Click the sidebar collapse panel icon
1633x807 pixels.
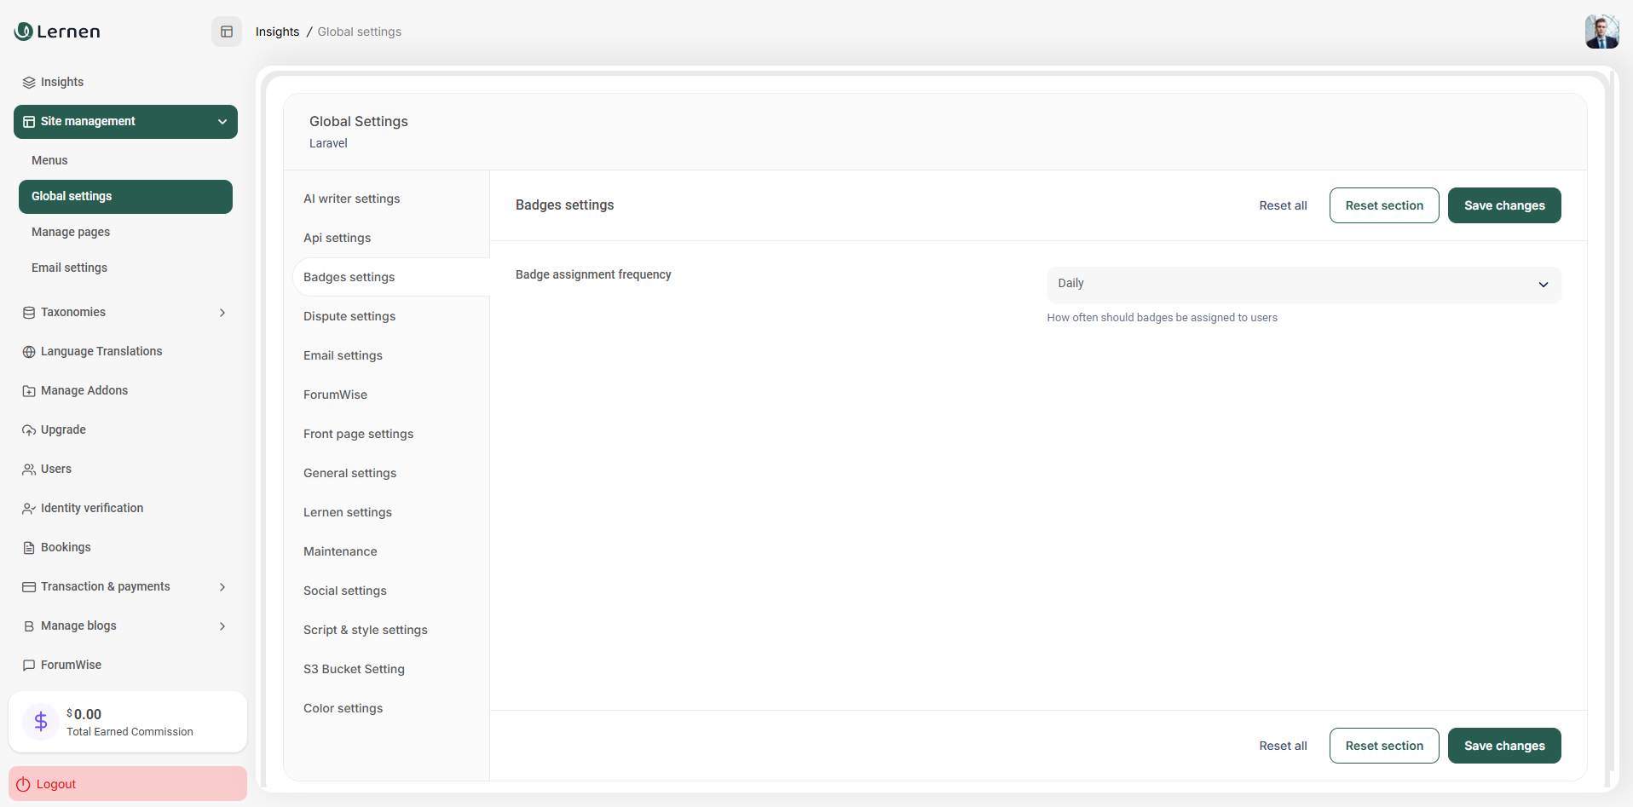(227, 32)
